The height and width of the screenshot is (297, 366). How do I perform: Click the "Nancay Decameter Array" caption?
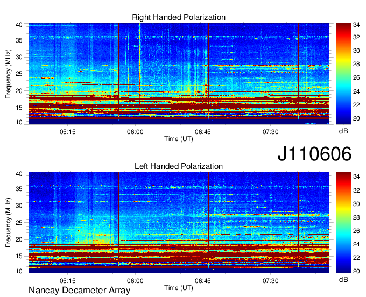click(79, 291)
